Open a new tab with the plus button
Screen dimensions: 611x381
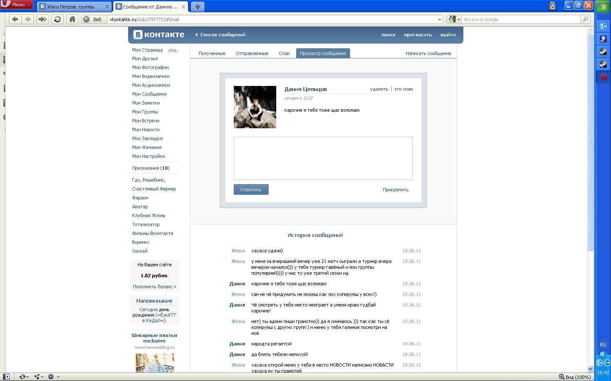[x=198, y=7]
